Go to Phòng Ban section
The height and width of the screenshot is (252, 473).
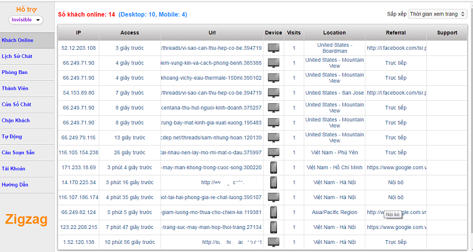point(15,72)
